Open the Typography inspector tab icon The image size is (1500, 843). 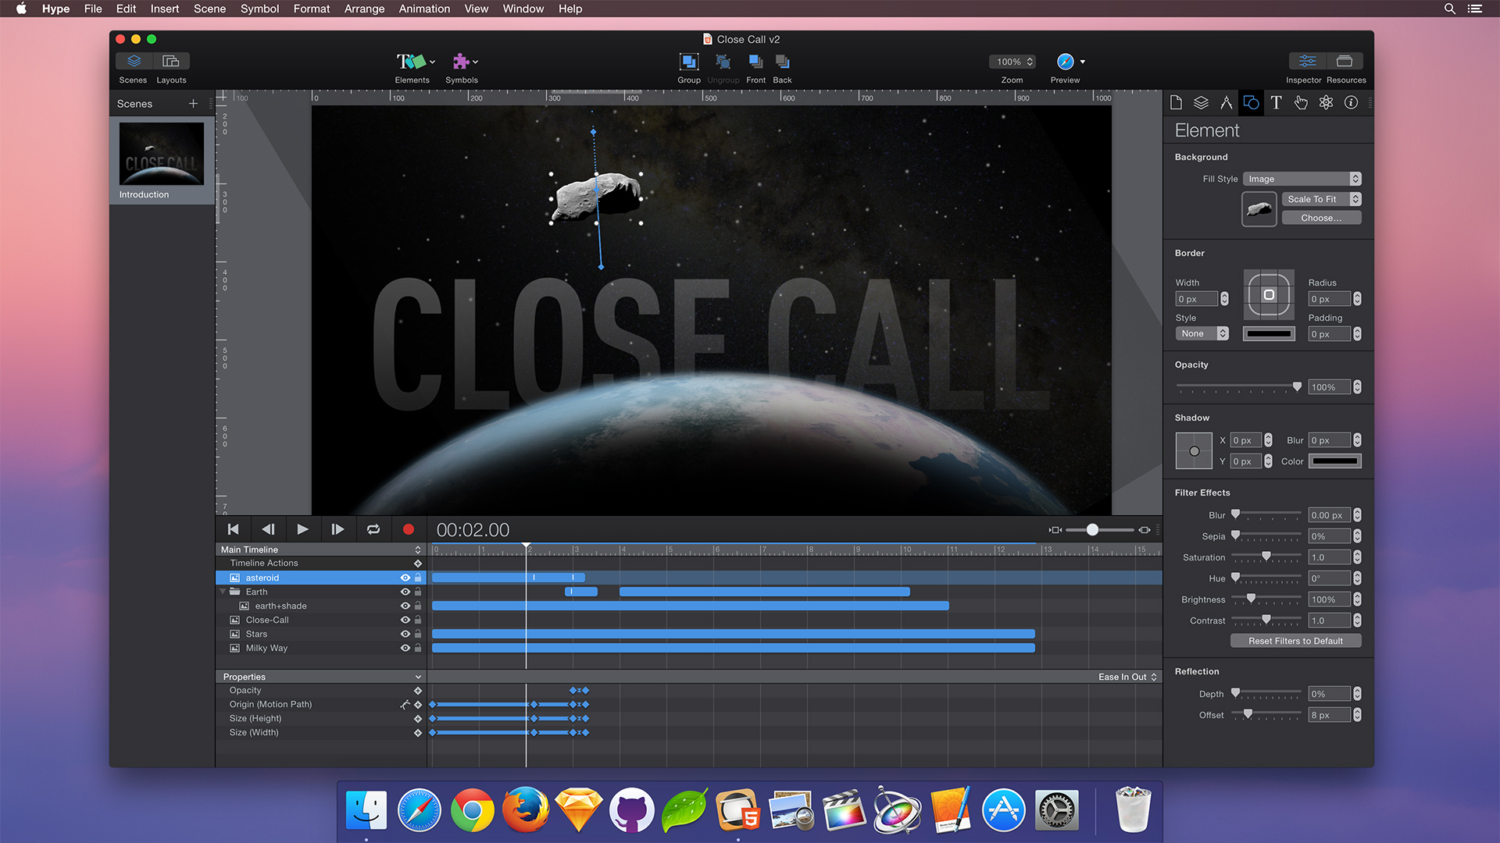[x=1276, y=102]
